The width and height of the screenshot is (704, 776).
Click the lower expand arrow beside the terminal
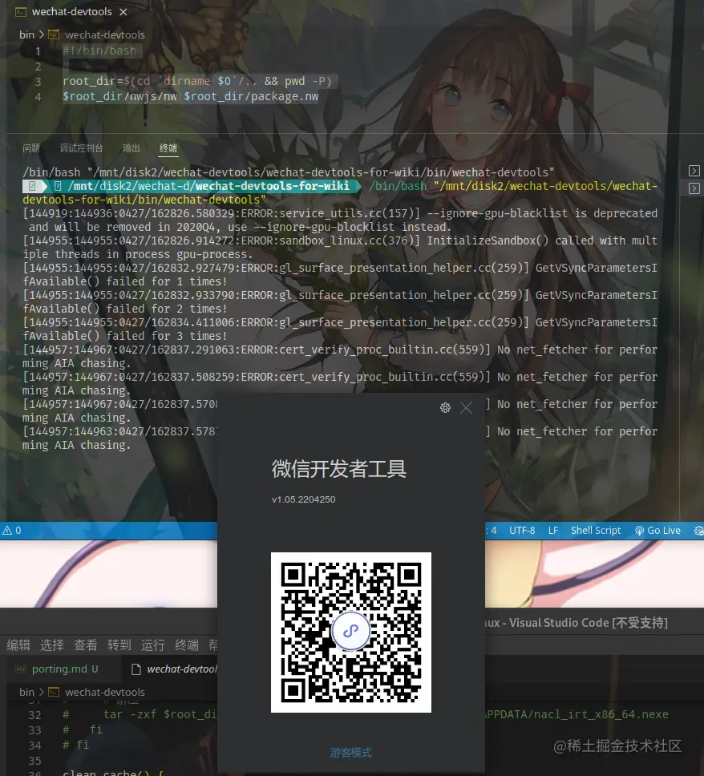(x=693, y=188)
